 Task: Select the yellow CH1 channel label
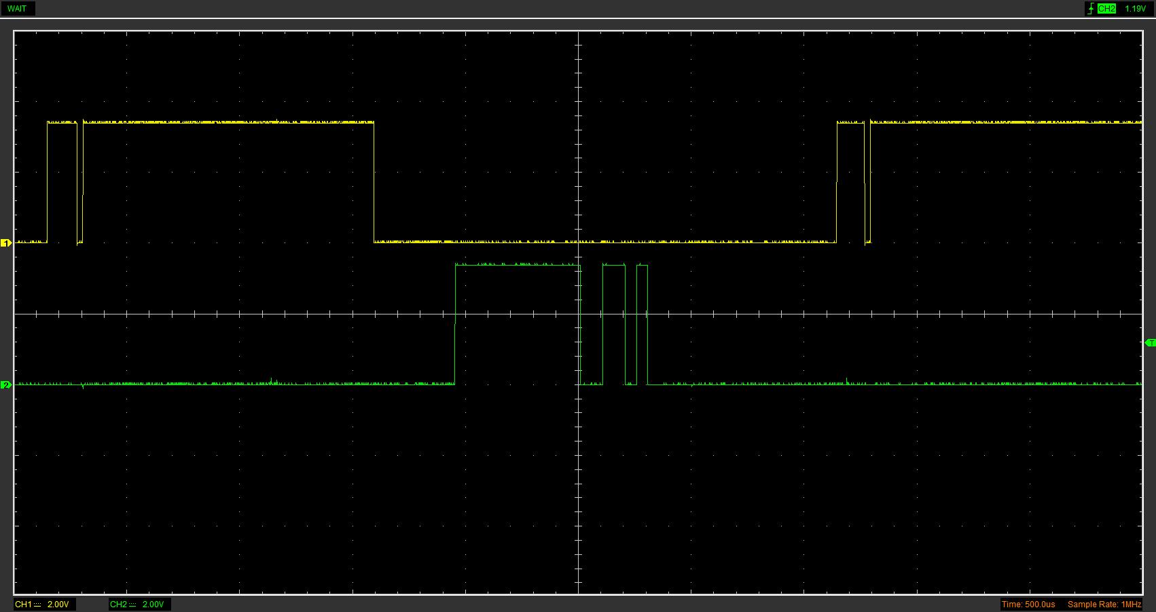23,605
